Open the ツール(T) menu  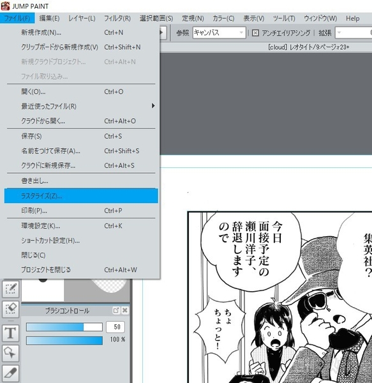pyautogui.click(x=284, y=19)
